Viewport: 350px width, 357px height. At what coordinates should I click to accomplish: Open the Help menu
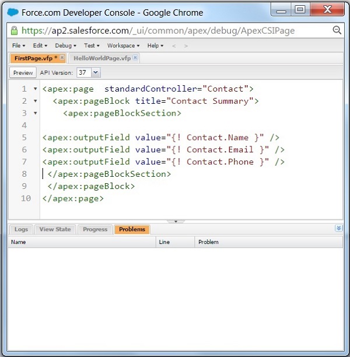155,45
